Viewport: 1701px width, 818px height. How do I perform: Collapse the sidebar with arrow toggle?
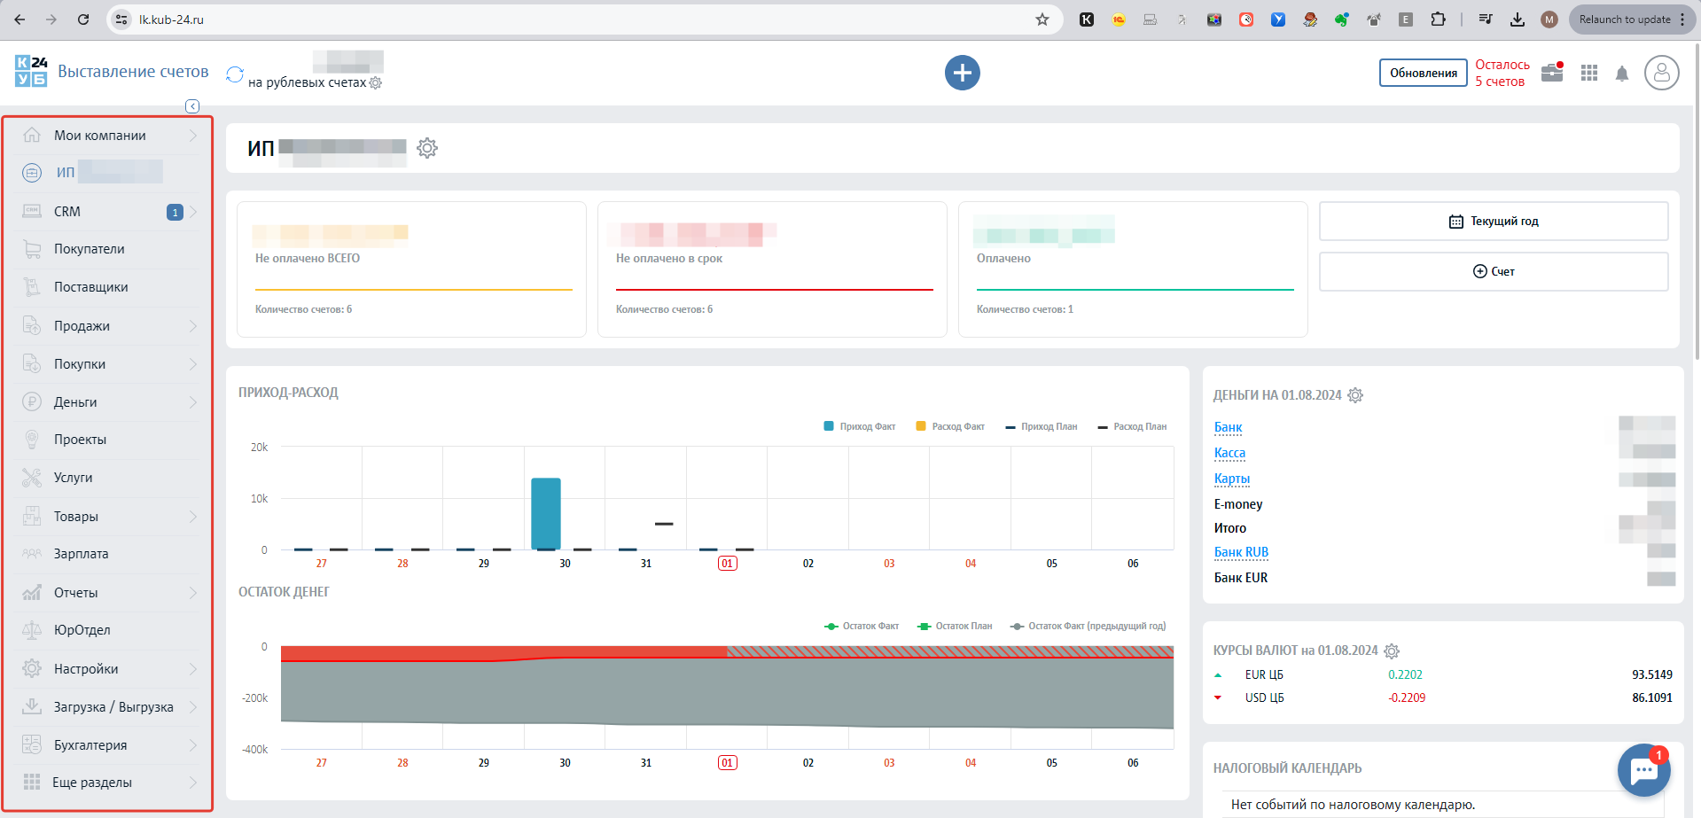pos(192,106)
